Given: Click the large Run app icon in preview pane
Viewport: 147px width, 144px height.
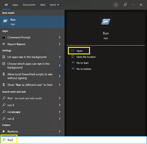Looking at the screenshot, I should [x=106, y=22].
